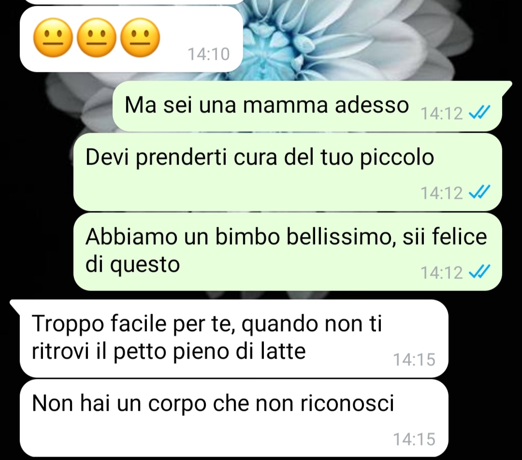Tap the 14:12 timestamp under 'Devi prenderti cura'
522x460 pixels.
click(x=442, y=193)
